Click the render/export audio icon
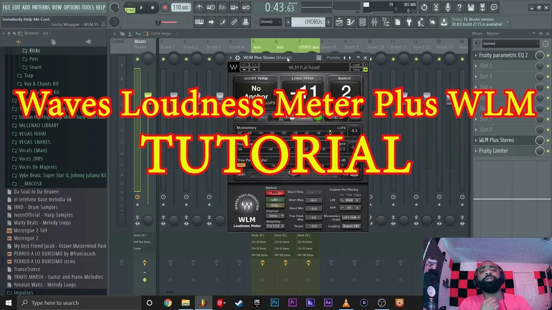This screenshot has height=310, width=552. tap(483, 7)
